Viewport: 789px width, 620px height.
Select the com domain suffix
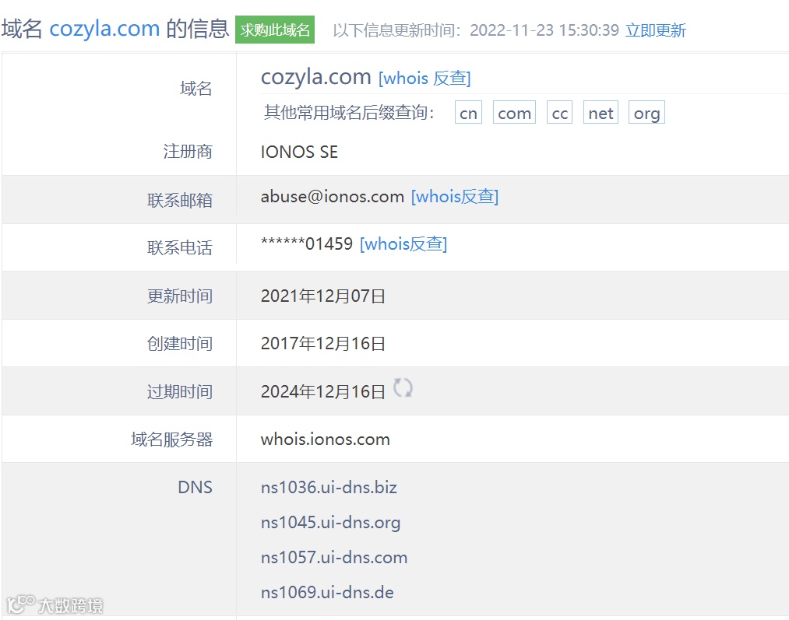coord(514,113)
